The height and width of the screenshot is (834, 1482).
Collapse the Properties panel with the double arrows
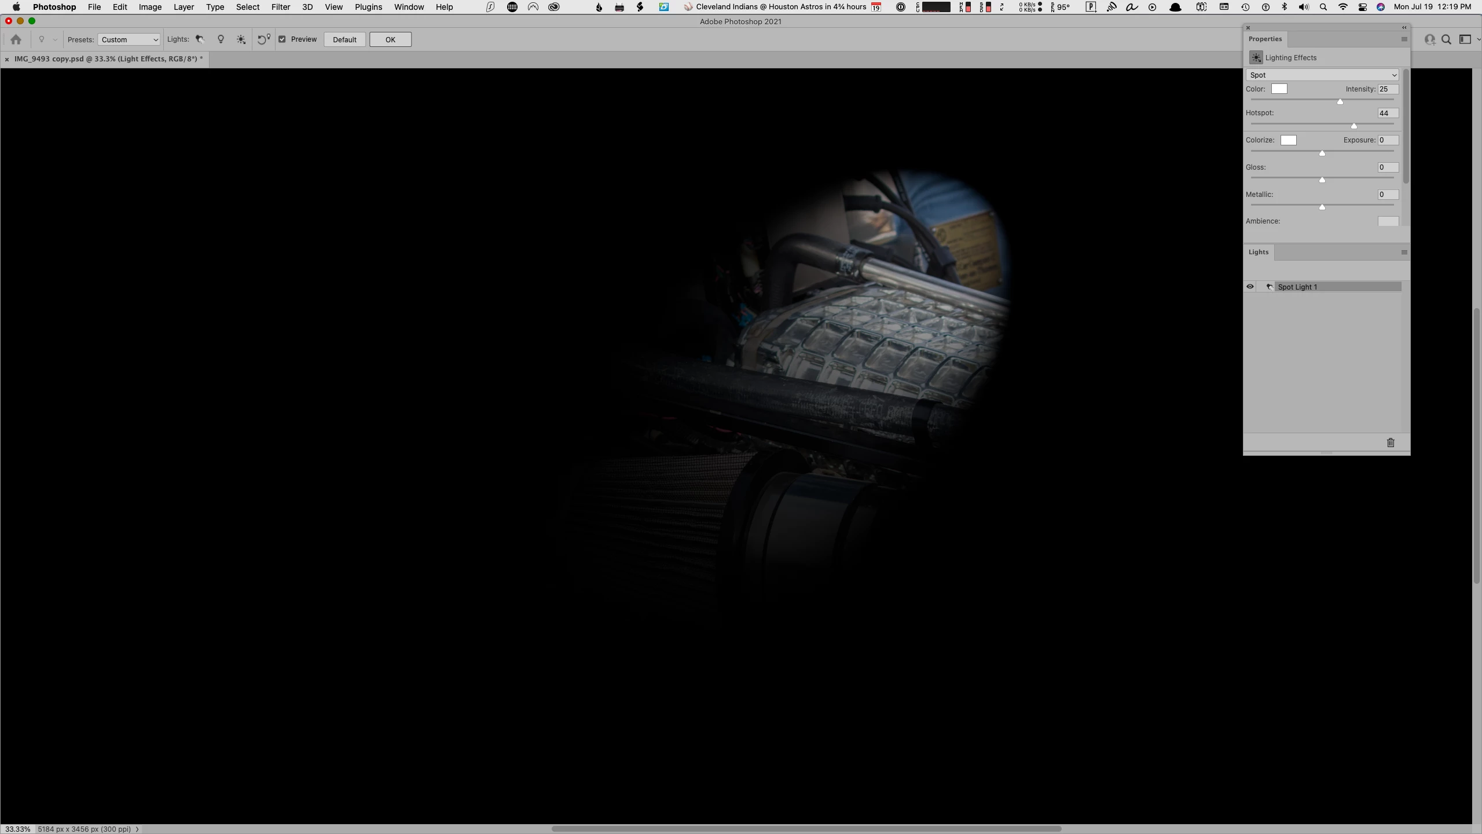click(x=1404, y=27)
